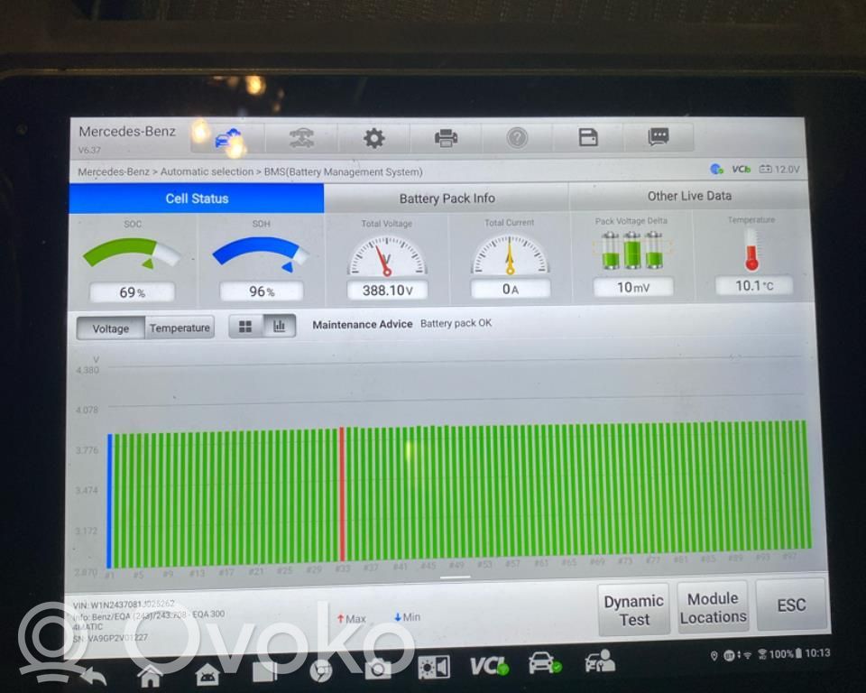Open the help question mark icon

[517, 137]
